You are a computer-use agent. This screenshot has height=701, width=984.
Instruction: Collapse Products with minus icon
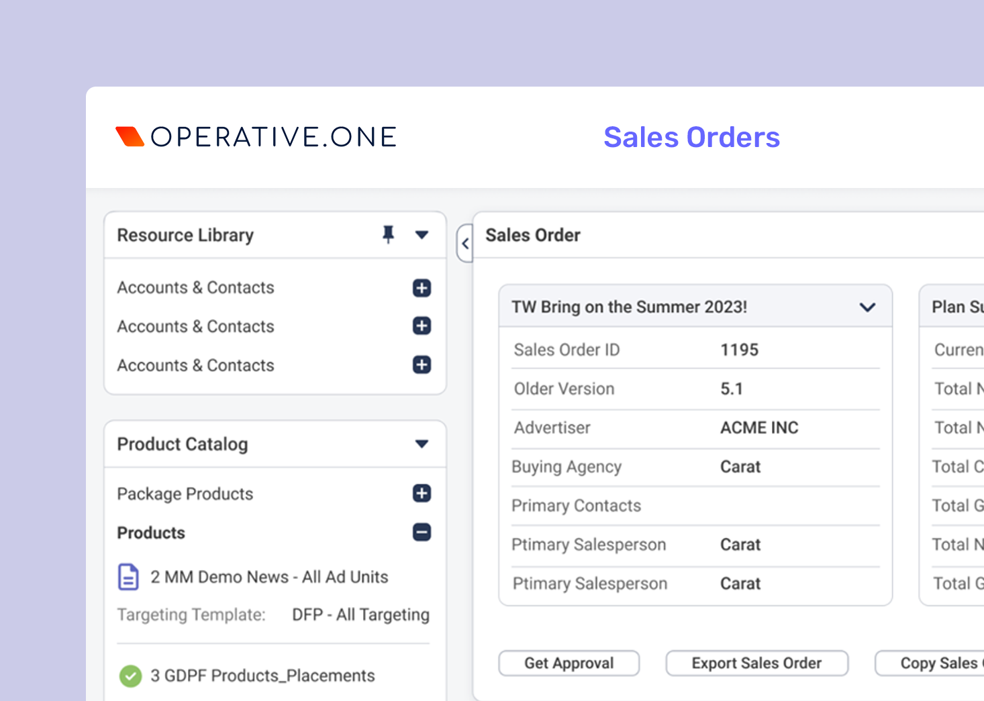(422, 532)
